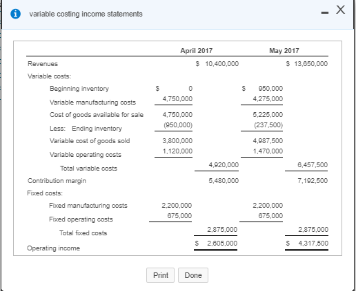
Task: Select May variable COGS 4,987,500
Action: 268,141
